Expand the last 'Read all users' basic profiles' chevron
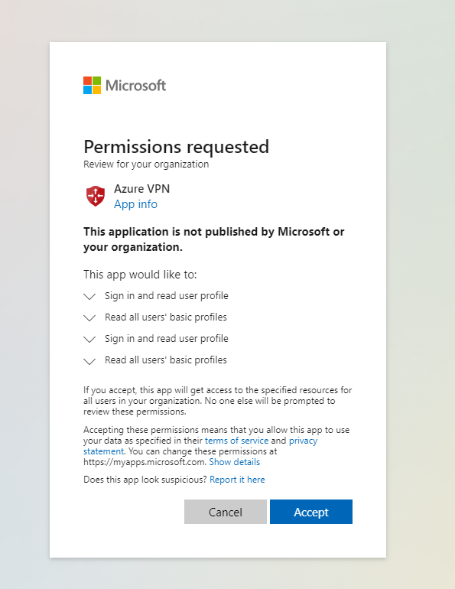 [89, 361]
